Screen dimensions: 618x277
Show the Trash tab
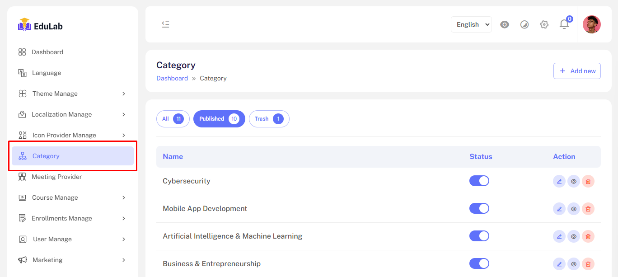coord(269,119)
